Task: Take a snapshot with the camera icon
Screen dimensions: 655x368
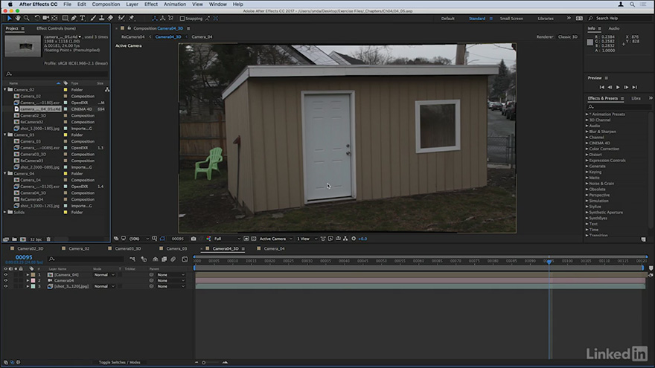Action: [x=194, y=239]
